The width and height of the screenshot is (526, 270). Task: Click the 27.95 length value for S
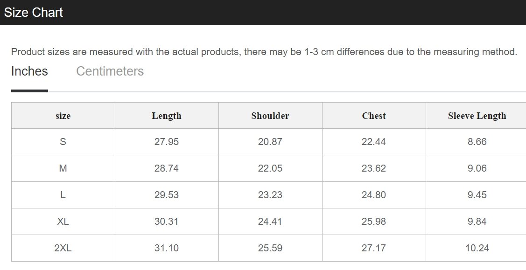click(166, 142)
